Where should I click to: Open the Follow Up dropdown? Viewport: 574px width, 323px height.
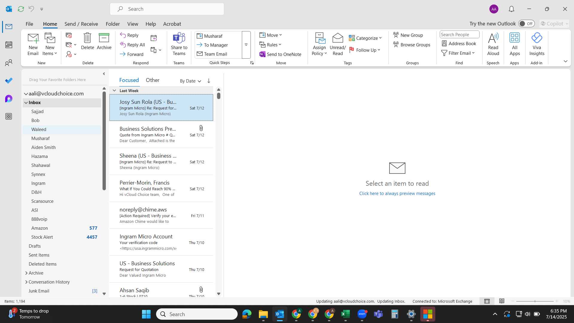365,50
